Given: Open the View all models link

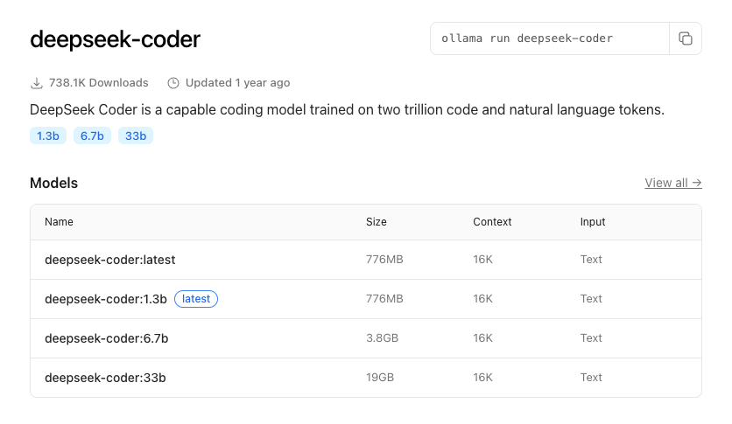Looking at the screenshot, I should [672, 183].
